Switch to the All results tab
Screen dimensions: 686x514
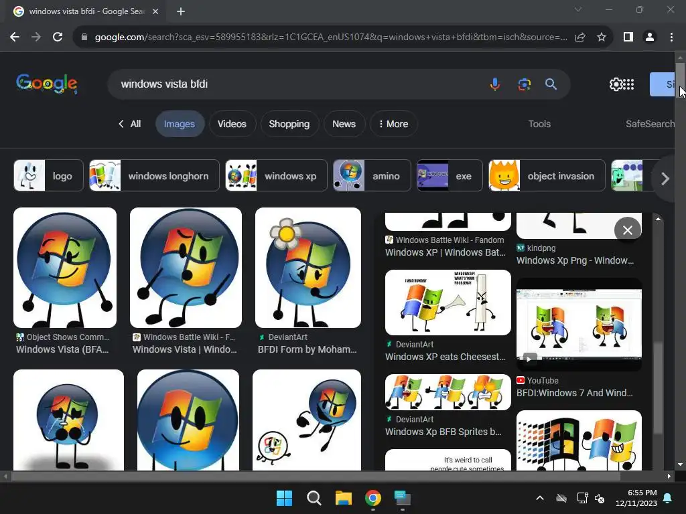click(x=130, y=124)
